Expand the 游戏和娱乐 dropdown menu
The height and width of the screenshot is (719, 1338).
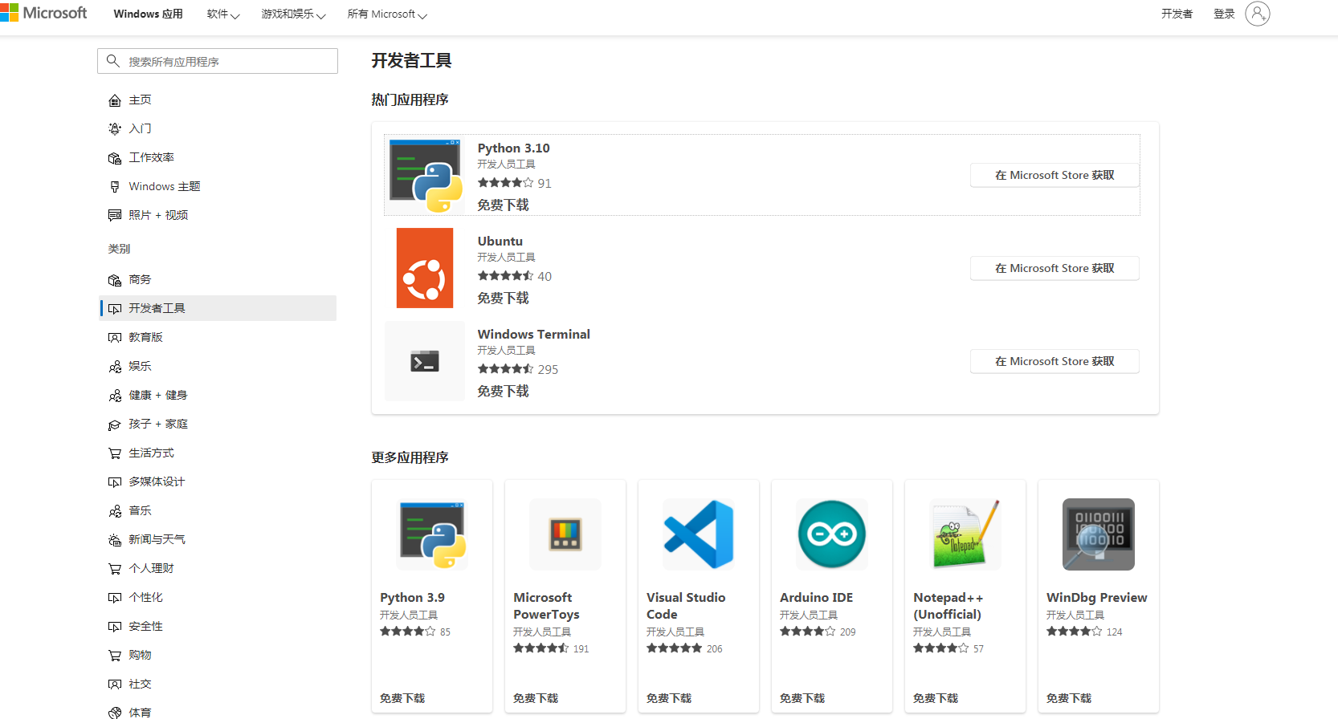pos(293,14)
